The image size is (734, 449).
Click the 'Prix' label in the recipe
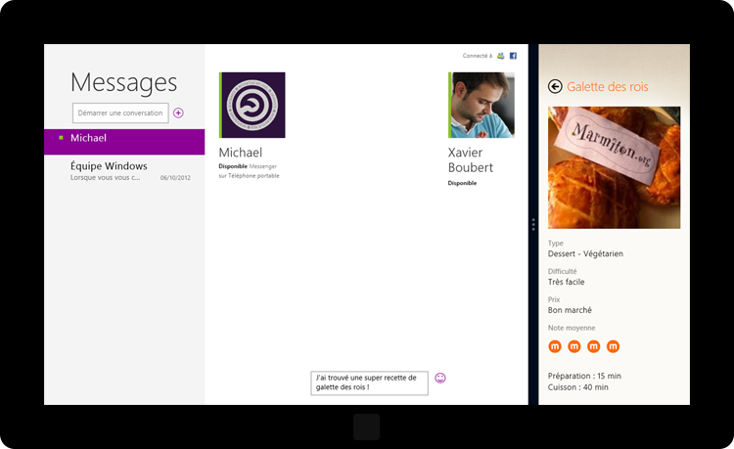click(554, 299)
